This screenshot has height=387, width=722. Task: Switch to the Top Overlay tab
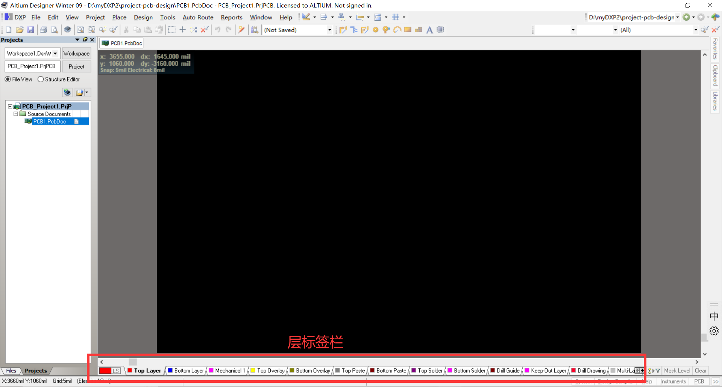coord(268,370)
